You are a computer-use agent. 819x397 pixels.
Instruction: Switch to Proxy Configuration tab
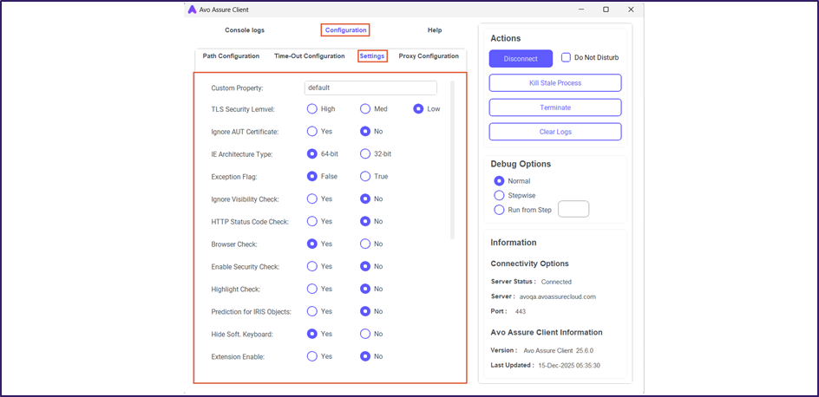(429, 56)
